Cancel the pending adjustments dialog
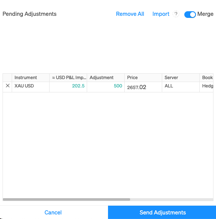216x219 pixels. [x=53, y=212]
